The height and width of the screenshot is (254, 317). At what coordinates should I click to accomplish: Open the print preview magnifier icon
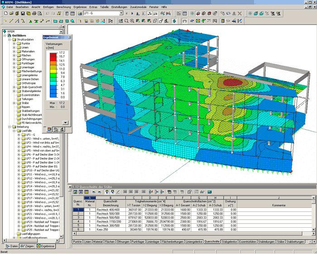[40, 13]
